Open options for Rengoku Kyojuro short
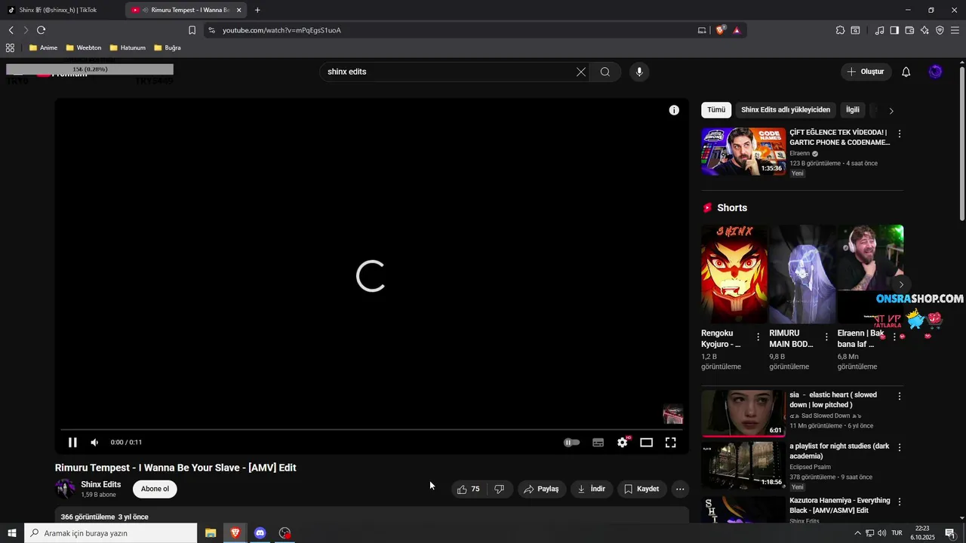966x543 pixels. coord(758,337)
